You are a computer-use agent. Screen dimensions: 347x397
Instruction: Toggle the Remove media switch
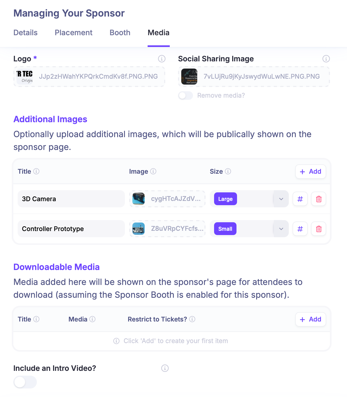186,96
